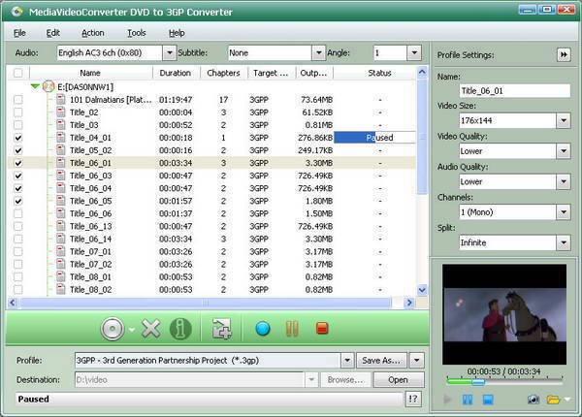Toggle the select-all checkbox in header
Screen dimensions: 582x417
pos(17,73)
